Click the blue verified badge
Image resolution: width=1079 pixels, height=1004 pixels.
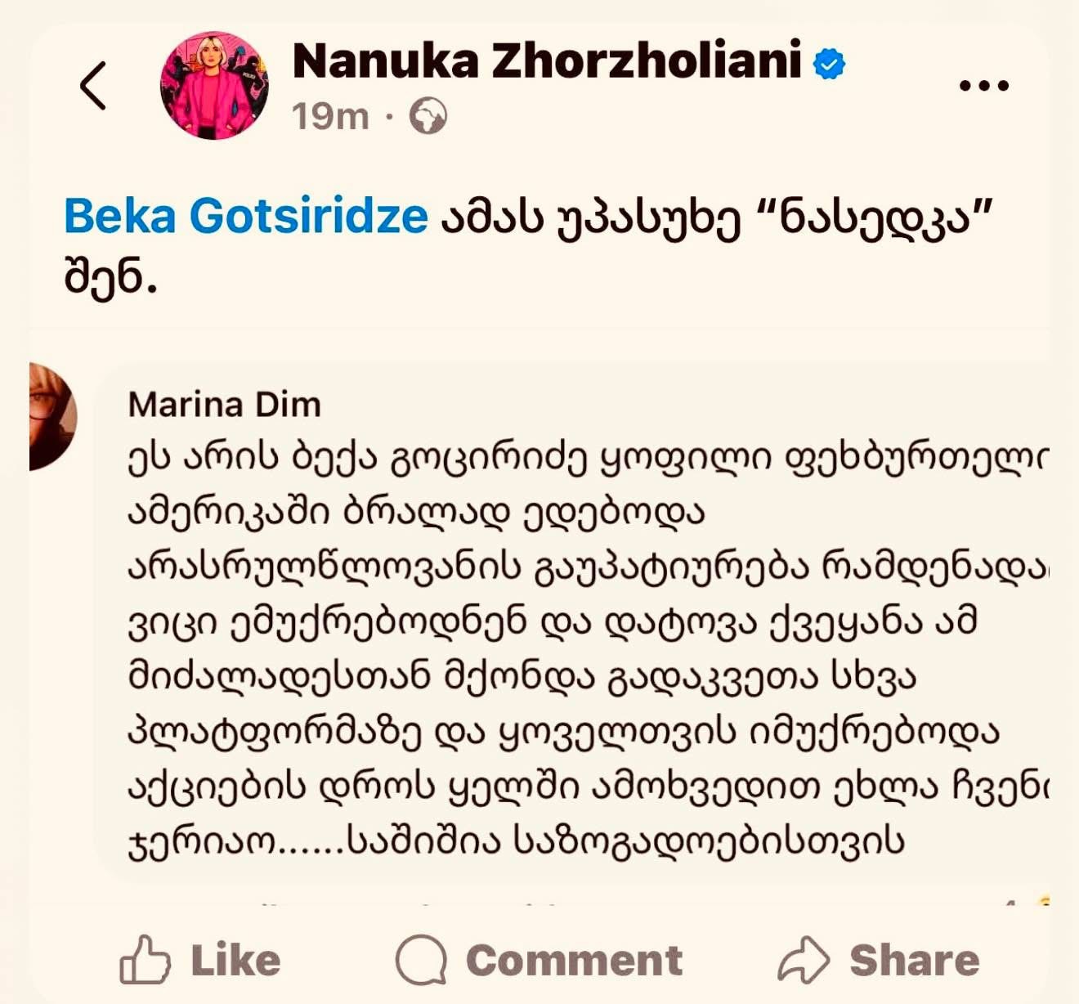coord(830,64)
